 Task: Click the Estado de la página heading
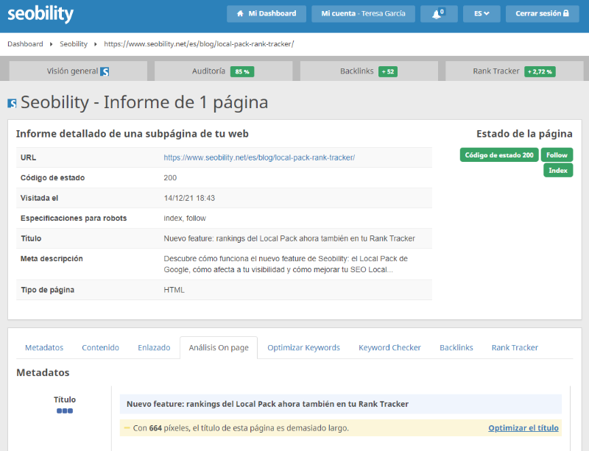[524, 134]
